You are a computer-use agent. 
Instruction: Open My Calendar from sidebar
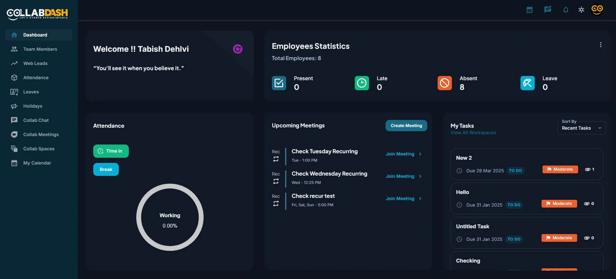[x=39, y=163]
